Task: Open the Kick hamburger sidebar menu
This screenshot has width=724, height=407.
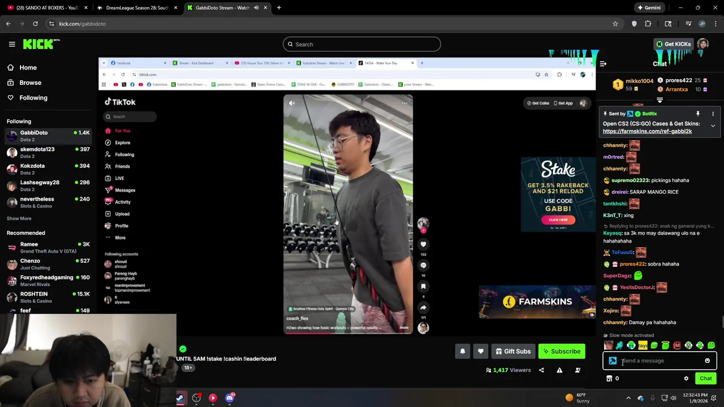Action: point(11,44)
